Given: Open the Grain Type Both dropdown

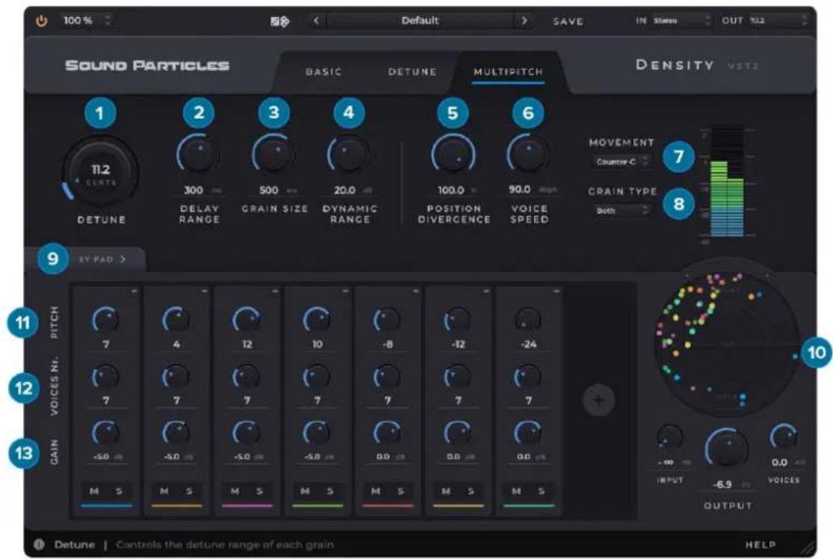Looking at the screenshot, I should coord(620,210).
